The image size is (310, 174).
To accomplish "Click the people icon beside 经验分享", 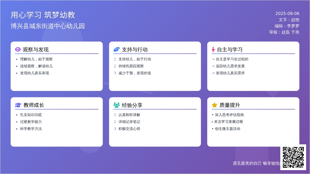I will tap(117, 105).
